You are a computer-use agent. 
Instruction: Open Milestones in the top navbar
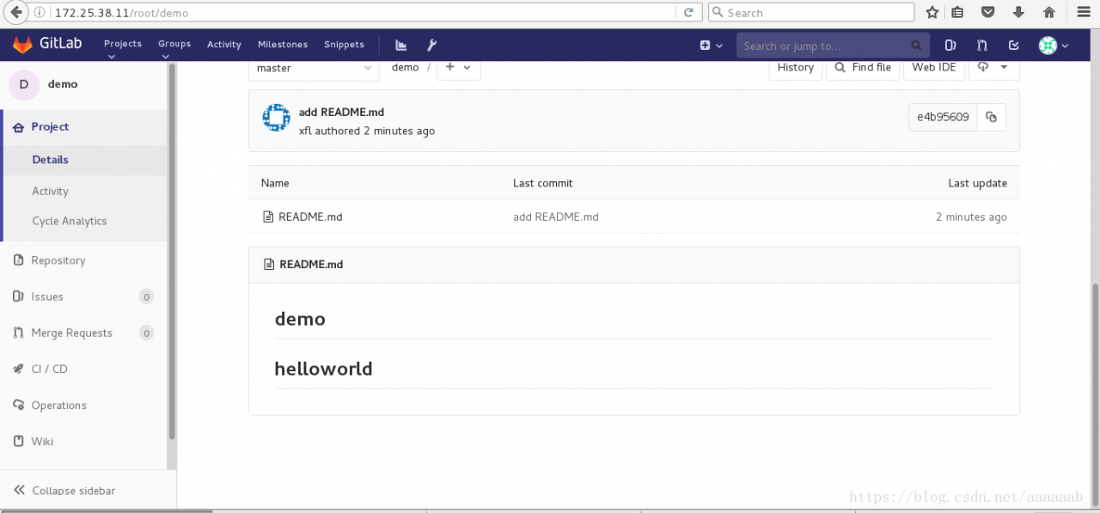pyautogui.click(x=283, y=45)
